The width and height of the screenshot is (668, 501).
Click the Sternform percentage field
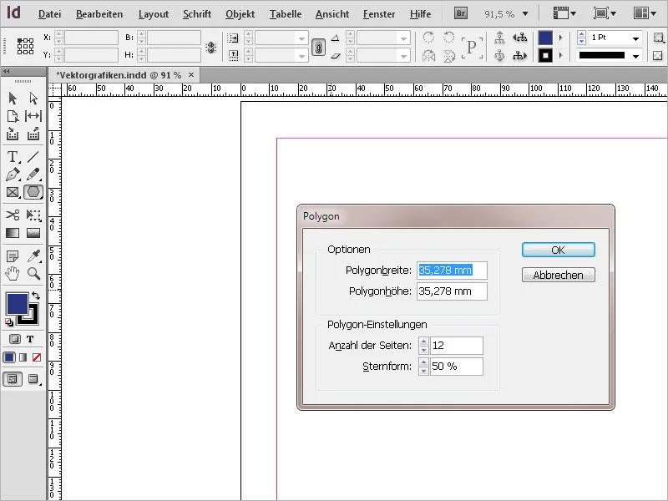tap(457, 367)
